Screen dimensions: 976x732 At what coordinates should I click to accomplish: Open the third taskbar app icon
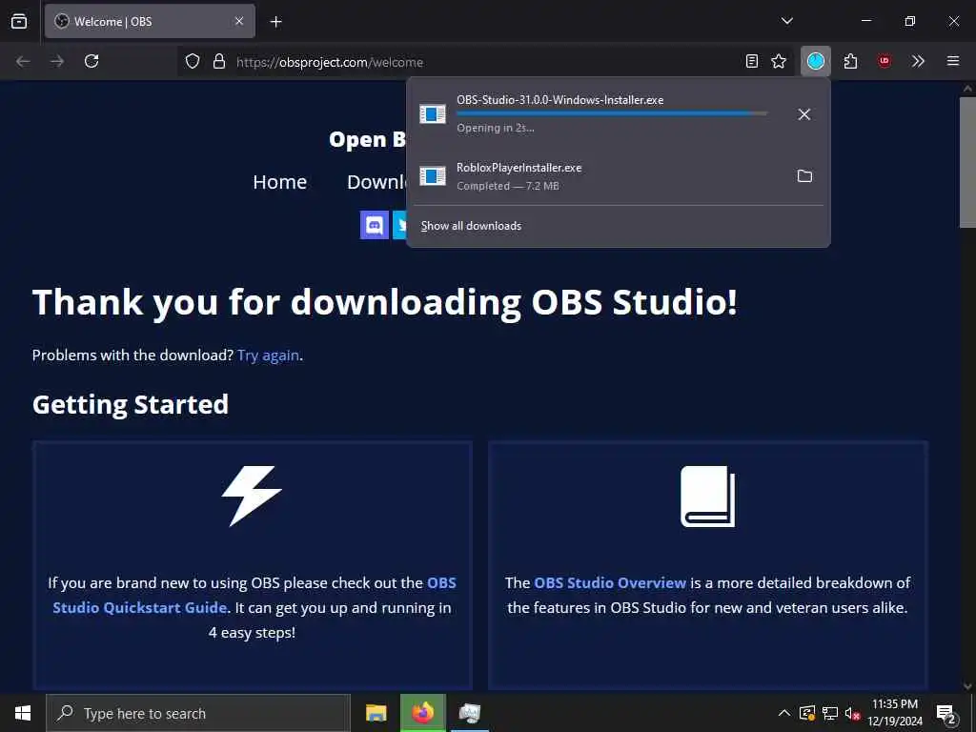469,713
